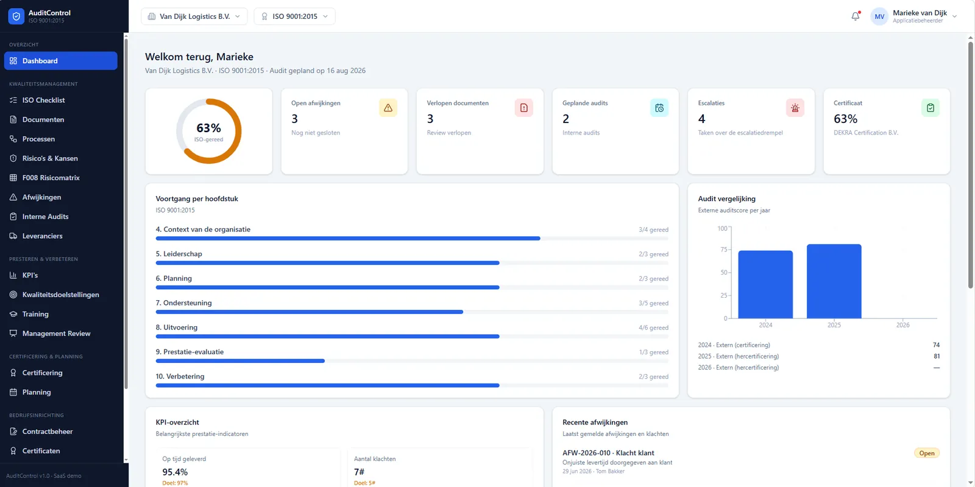Click the yellow warning icon on Open afwijkingen card
The width and height of the screenshot is (975, 487).
point(388,108)
